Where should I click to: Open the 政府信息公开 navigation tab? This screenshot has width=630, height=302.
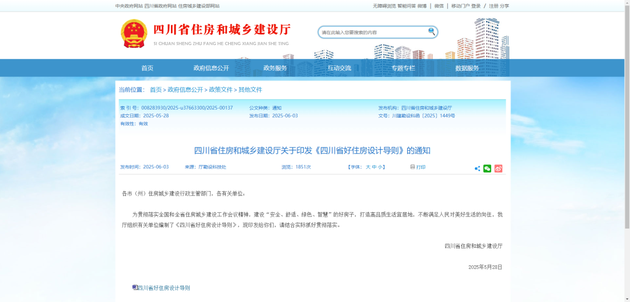(211, 68)
